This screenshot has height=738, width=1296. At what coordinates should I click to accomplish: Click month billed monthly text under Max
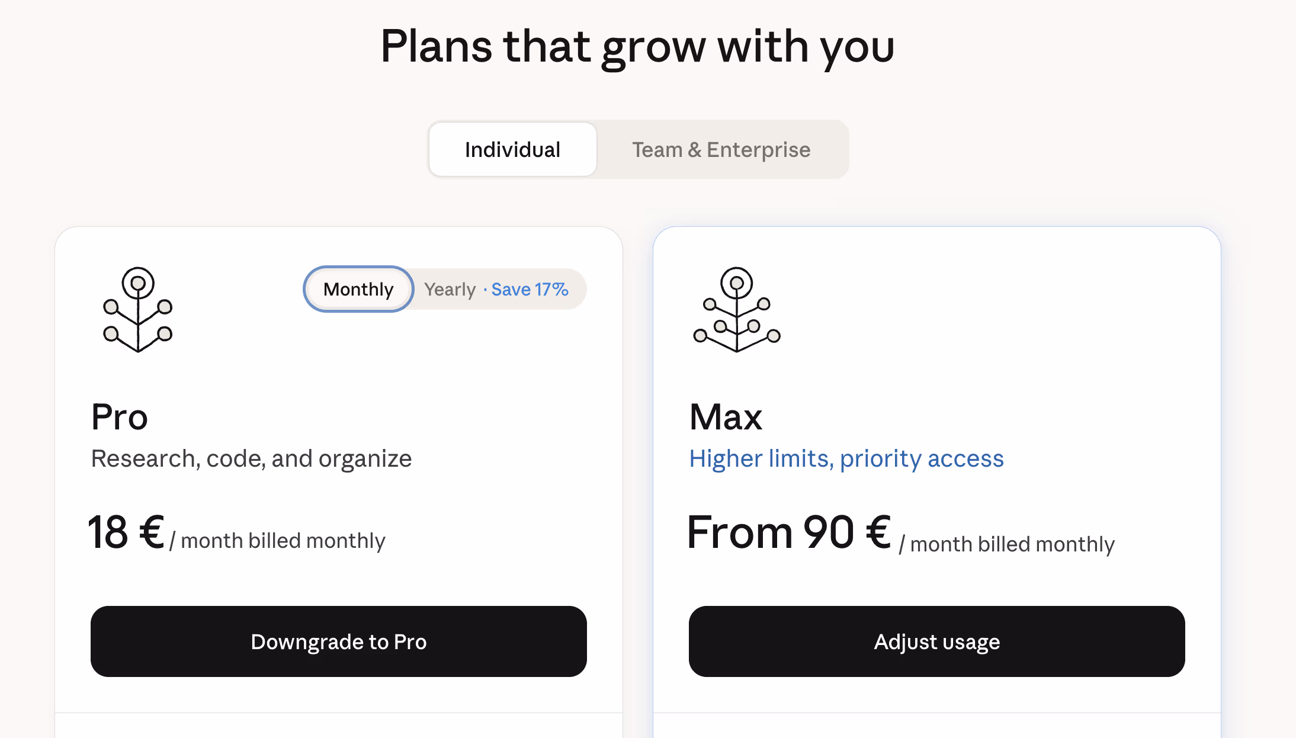1012,544
